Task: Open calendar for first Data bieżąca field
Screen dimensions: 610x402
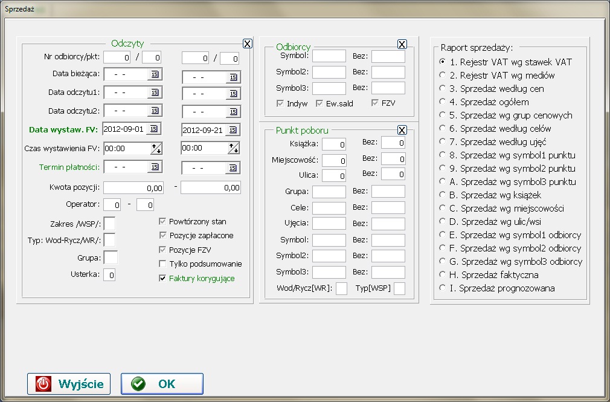Action: click(x=155, y=74)
